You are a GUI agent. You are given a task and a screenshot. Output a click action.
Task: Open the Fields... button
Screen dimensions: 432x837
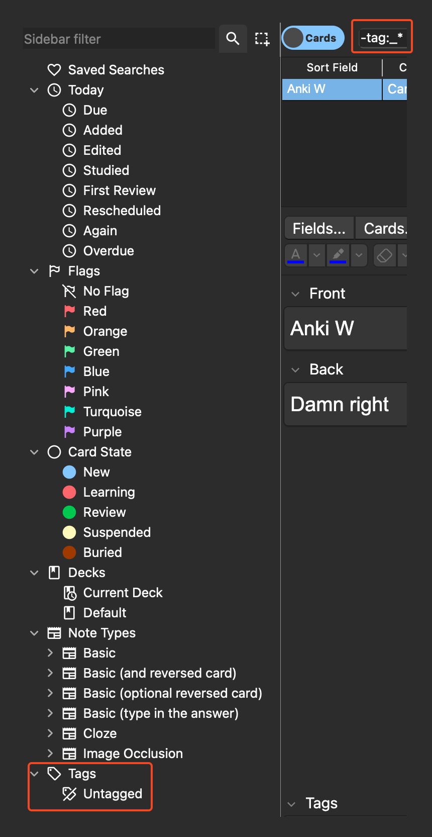coord(319,229)
